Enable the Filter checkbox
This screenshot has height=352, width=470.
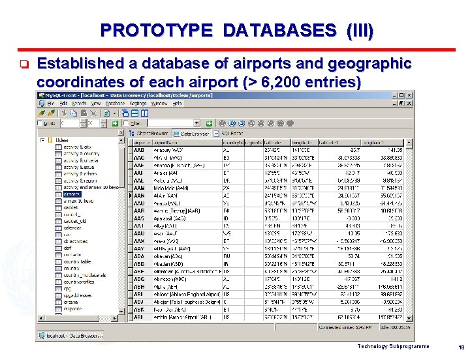(126, 123)
